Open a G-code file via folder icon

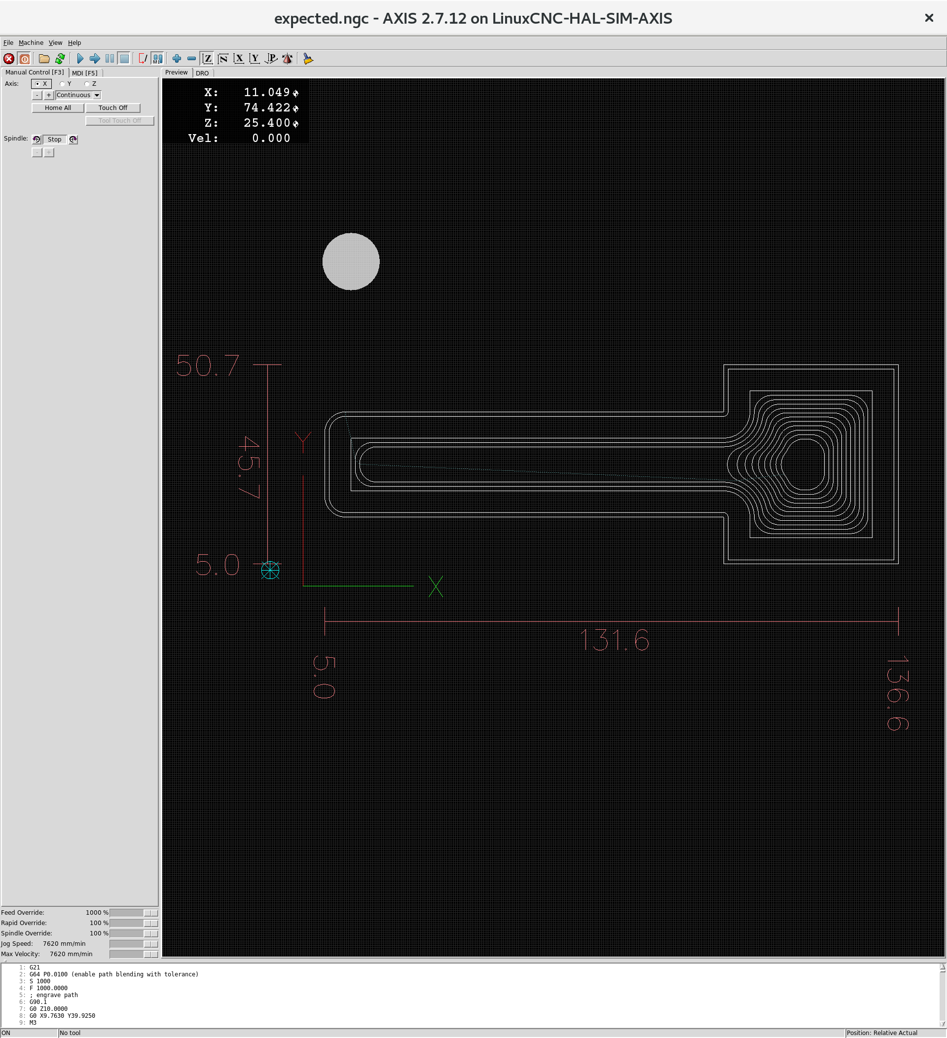[44, 59]
